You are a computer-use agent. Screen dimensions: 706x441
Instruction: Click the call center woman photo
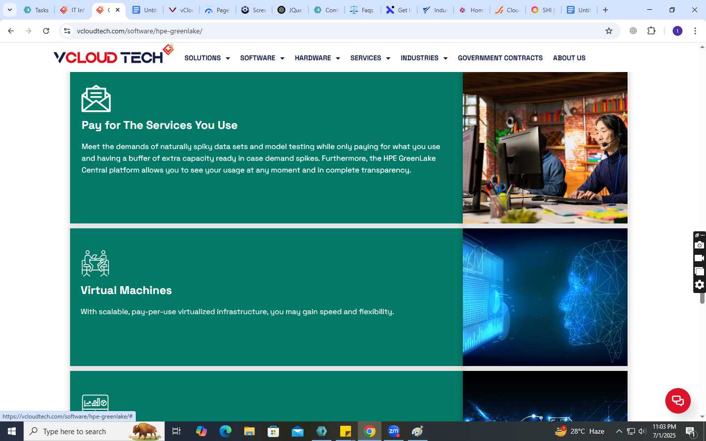[545, 147]
